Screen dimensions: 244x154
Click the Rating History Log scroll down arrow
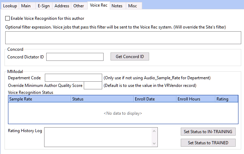pyautogui.click(x=154, y=144)
